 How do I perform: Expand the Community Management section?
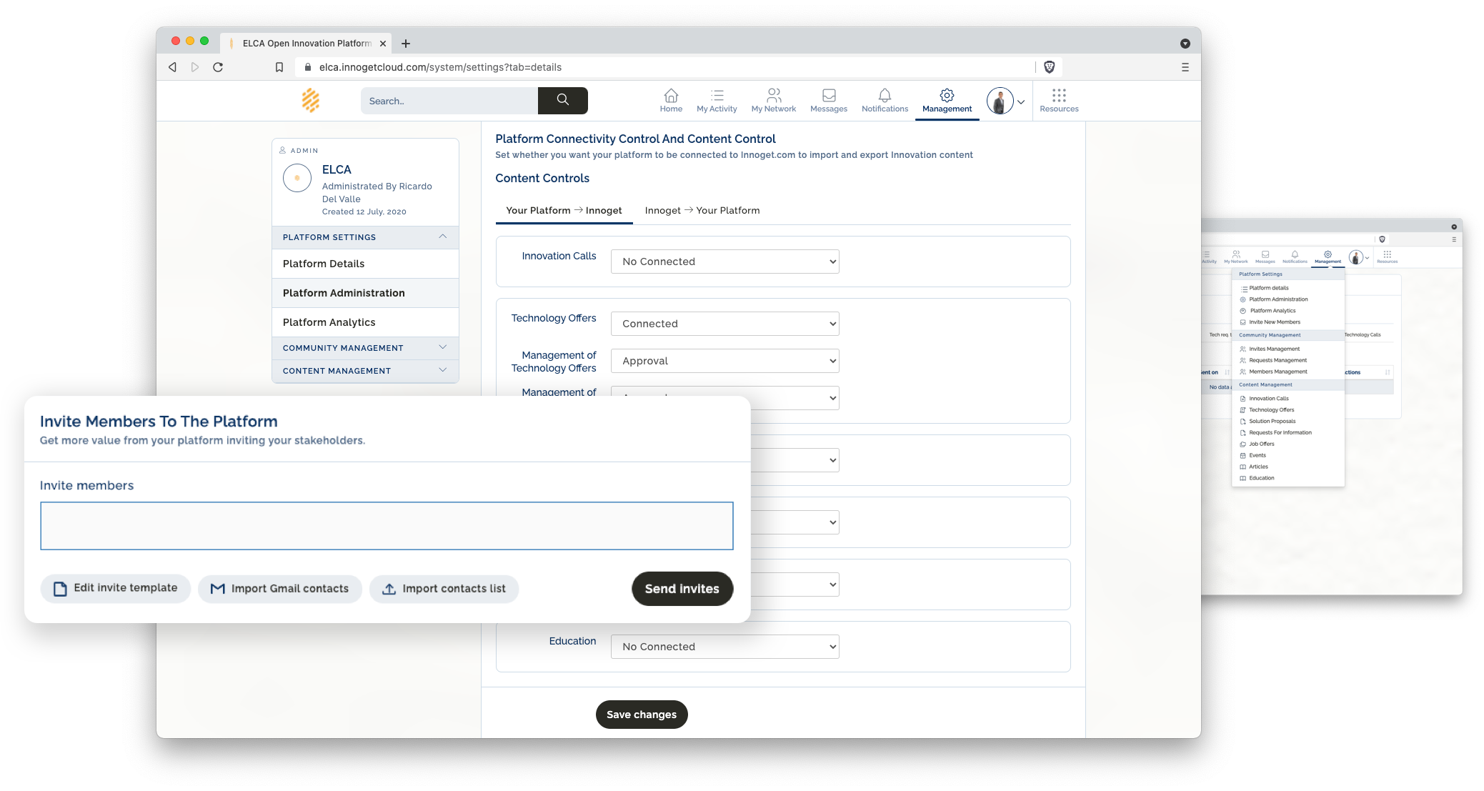(365, 348)
